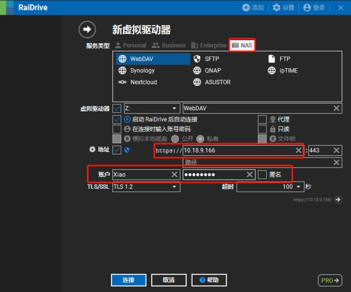Toggle simulate local disk checkbox
The image size is (351, 292).
(x=117, y=139)
